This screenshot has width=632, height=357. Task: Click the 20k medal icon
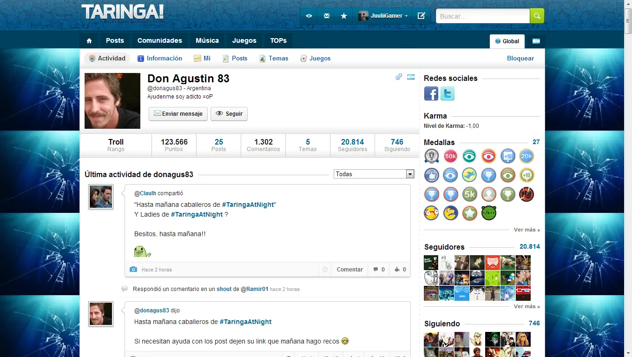527,156
